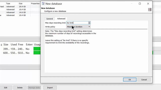The image size is (161, 90).
Task: Select the Advanced tab
Action: tap(61, 18)
